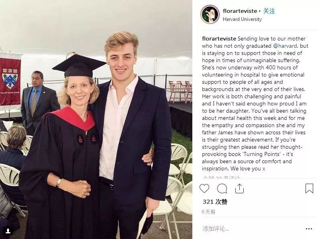Screen dimensions: 320x239
Task: View who liked via 321 次赞
Action: (215, 202)
